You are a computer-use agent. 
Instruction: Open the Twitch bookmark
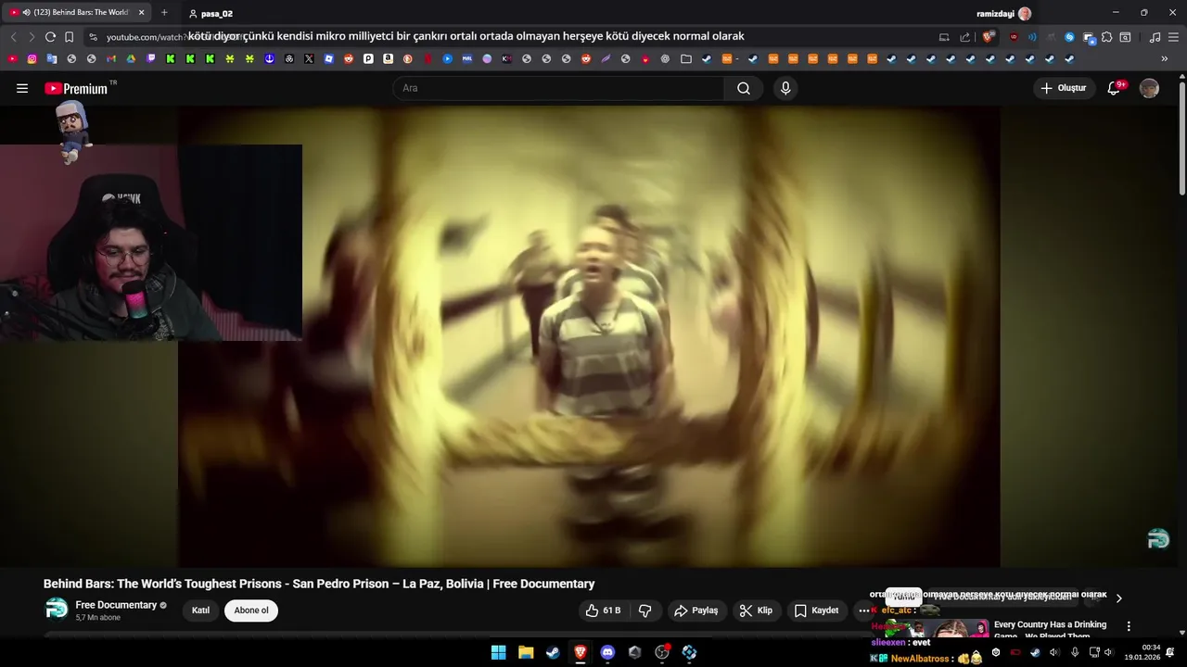(x=151, y=58)
